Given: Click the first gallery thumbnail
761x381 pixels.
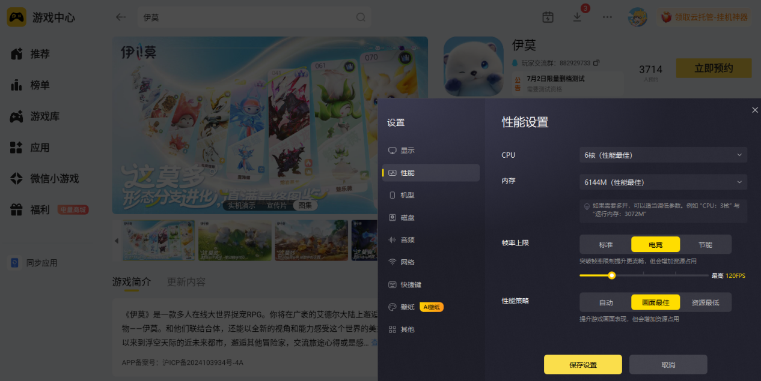Looking at the screenshot, I should (x=159, y=240).
